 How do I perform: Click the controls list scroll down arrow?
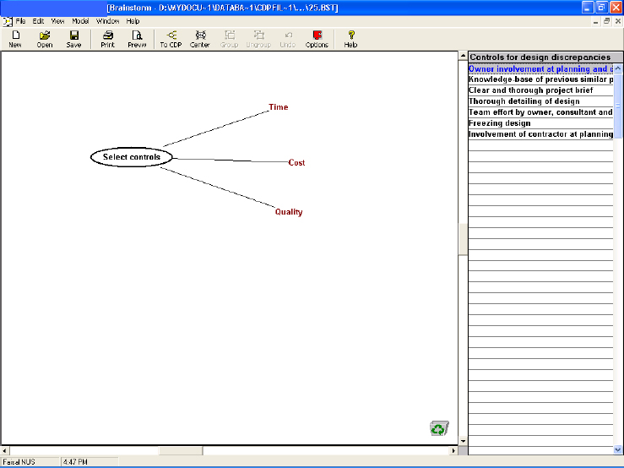(618, 449)
